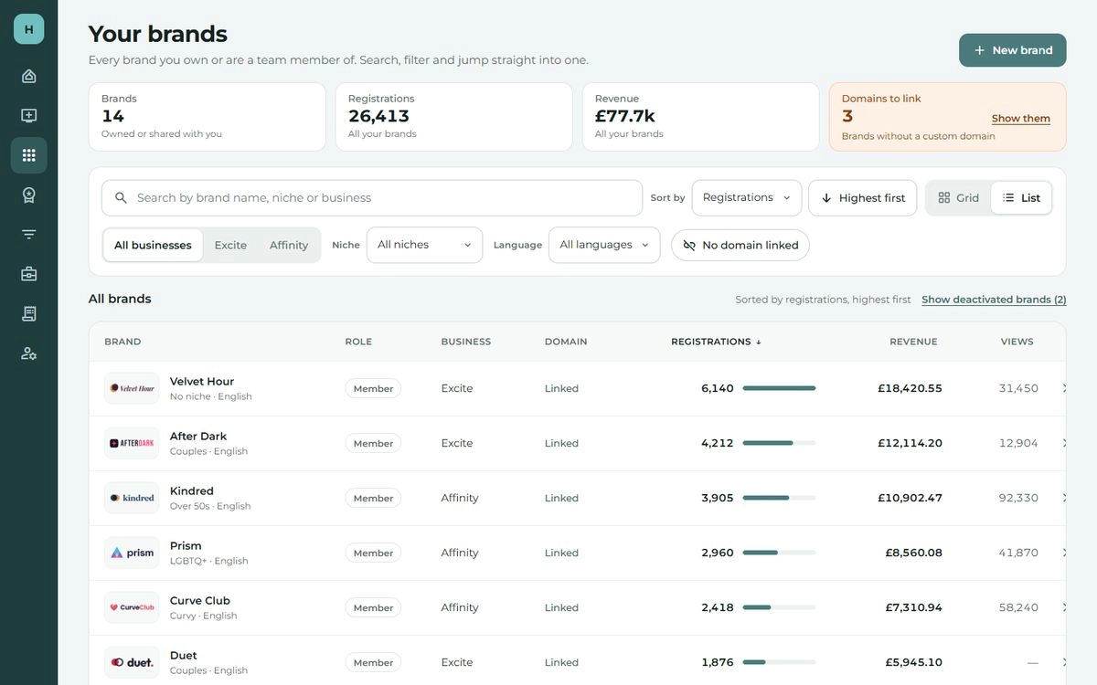Open Prism row chevron arrow
Image resolution: width=1097 pixels, height=685 pixels.
1064,553
